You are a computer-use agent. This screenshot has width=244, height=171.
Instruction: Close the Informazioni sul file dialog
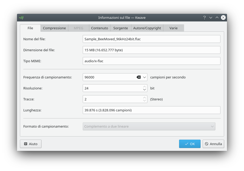click(x=223, y=18)
